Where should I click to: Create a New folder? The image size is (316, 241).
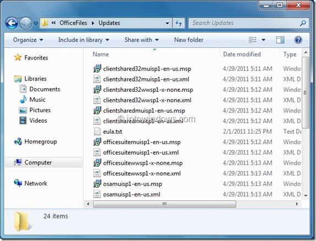[x=189, y=40]
